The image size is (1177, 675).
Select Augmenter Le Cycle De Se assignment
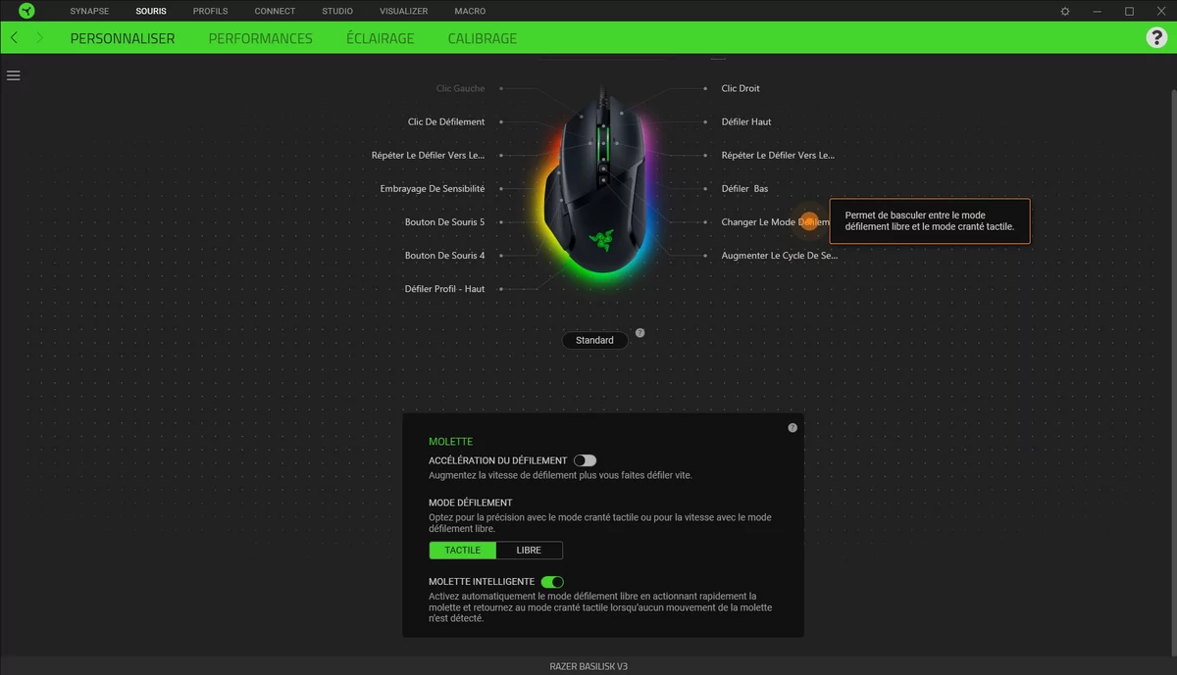[x=780, y=255]
